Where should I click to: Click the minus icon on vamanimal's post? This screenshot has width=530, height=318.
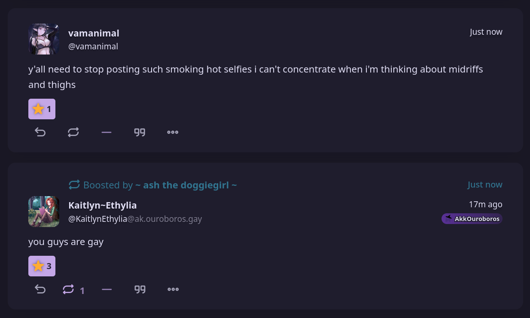[107, 132]
